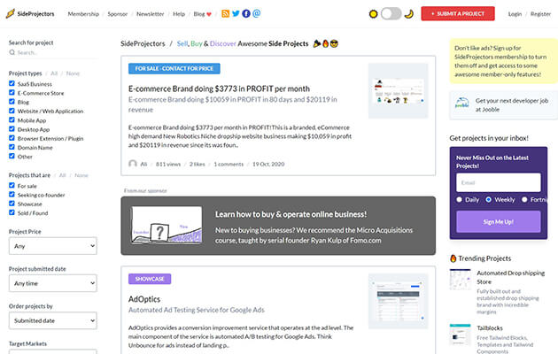Open the Tailblocks trending project

pyautogui.click(x=490, y=328)
